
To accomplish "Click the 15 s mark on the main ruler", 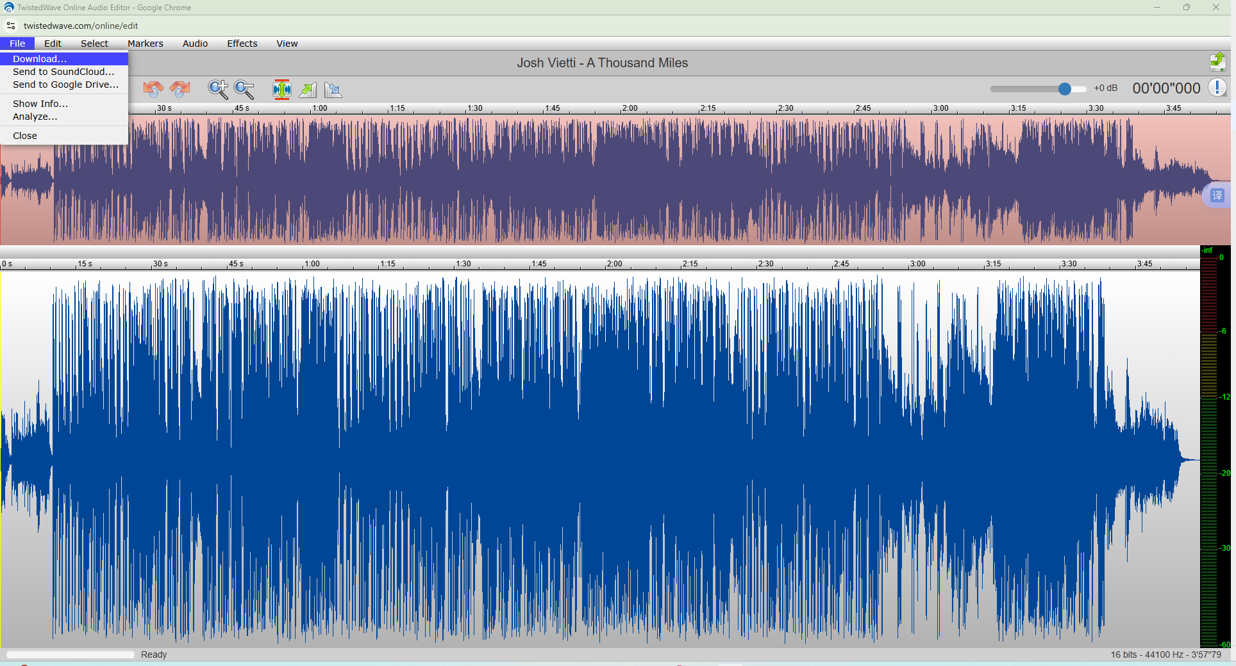I will pos(85,264).
